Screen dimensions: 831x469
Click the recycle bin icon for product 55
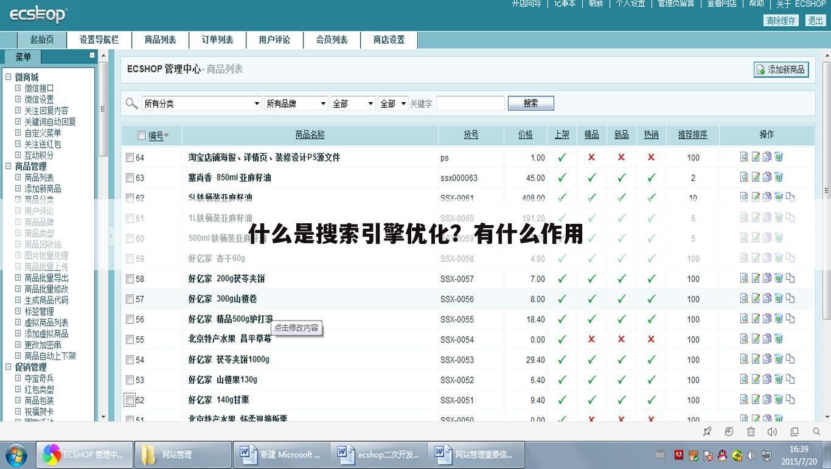pos(779,339)
